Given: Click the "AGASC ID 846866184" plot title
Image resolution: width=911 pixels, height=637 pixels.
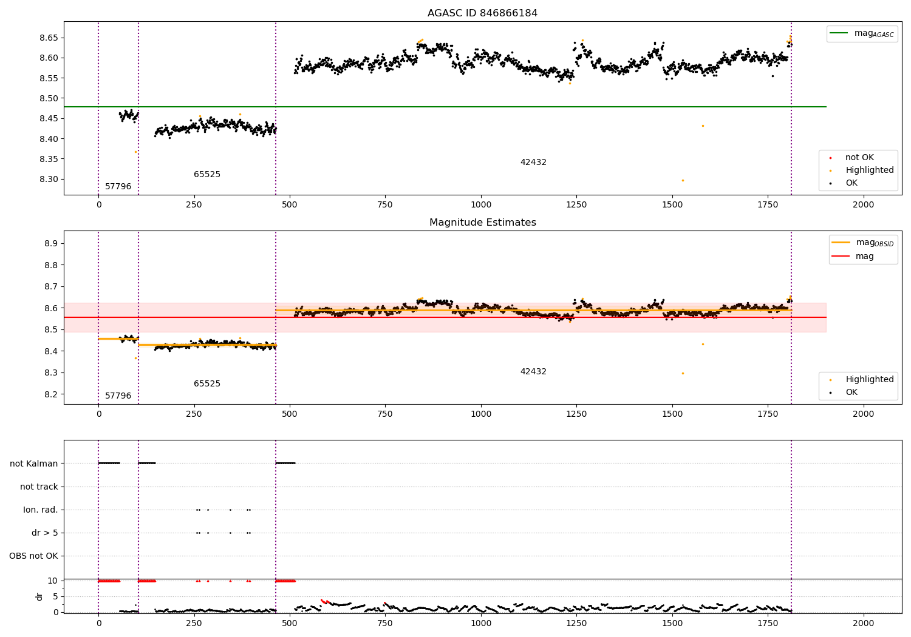Looking at the screenshot, I should [x=482, y=13].
